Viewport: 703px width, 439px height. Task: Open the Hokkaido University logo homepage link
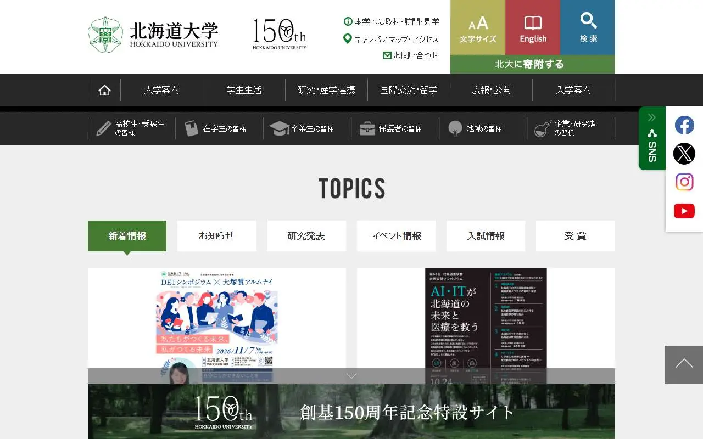[x=153, y=35]
